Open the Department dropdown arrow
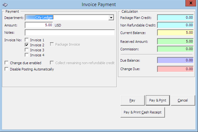 (x=111, y=18)
